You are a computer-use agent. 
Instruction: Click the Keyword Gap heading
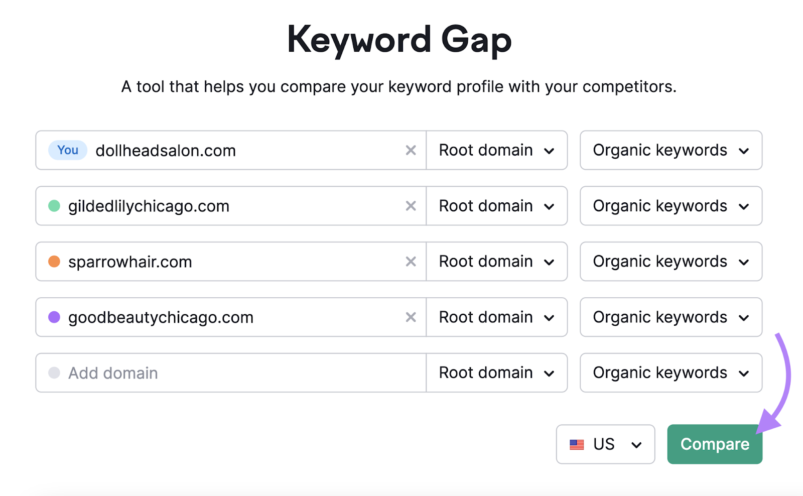pos(399,39)
